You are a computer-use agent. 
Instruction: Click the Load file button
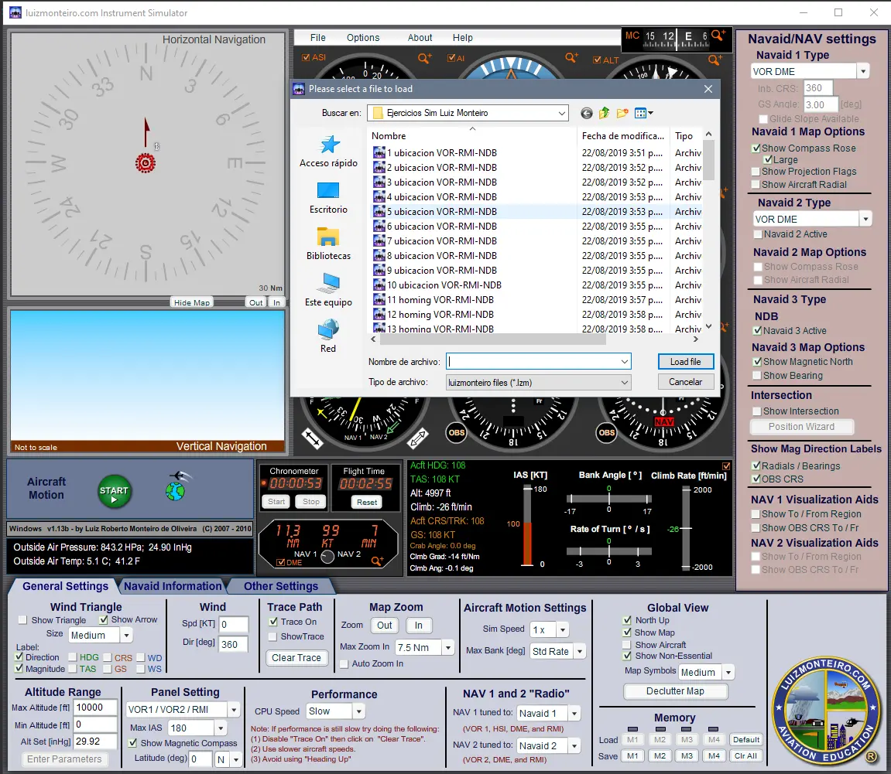(x=685, y=362)
